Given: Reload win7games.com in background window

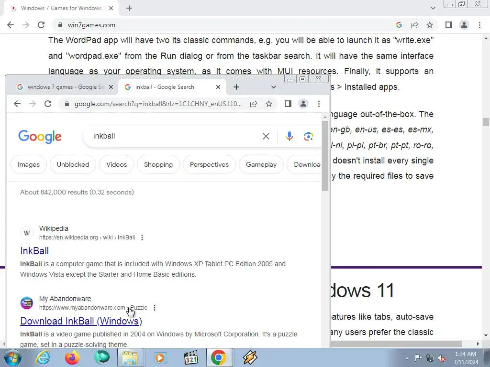Looking at the screenshot, I should coord(41,25).
